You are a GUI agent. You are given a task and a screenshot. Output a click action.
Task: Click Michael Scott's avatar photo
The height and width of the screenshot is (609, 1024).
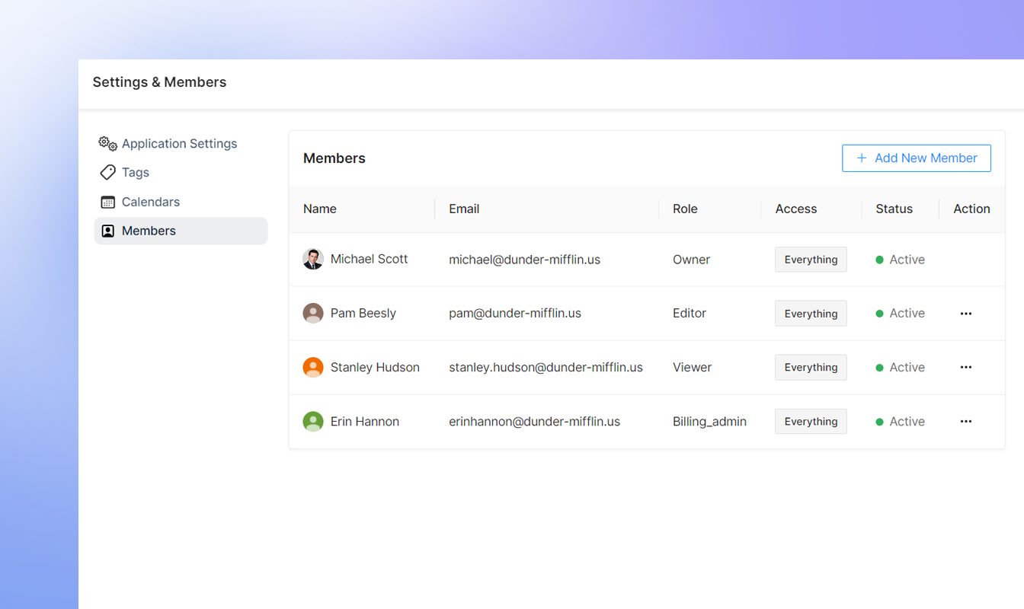[x=313, y=259]
